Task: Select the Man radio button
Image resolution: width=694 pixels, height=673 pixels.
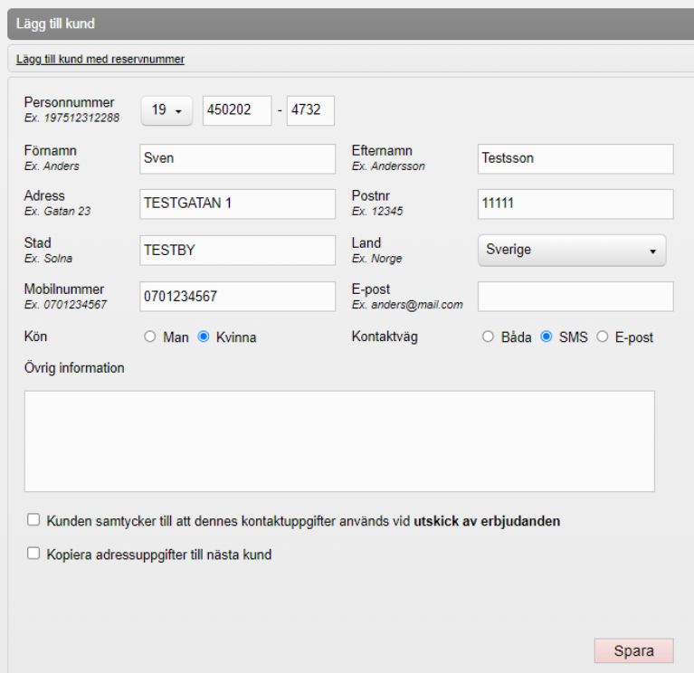Action: tap(150, 337)
